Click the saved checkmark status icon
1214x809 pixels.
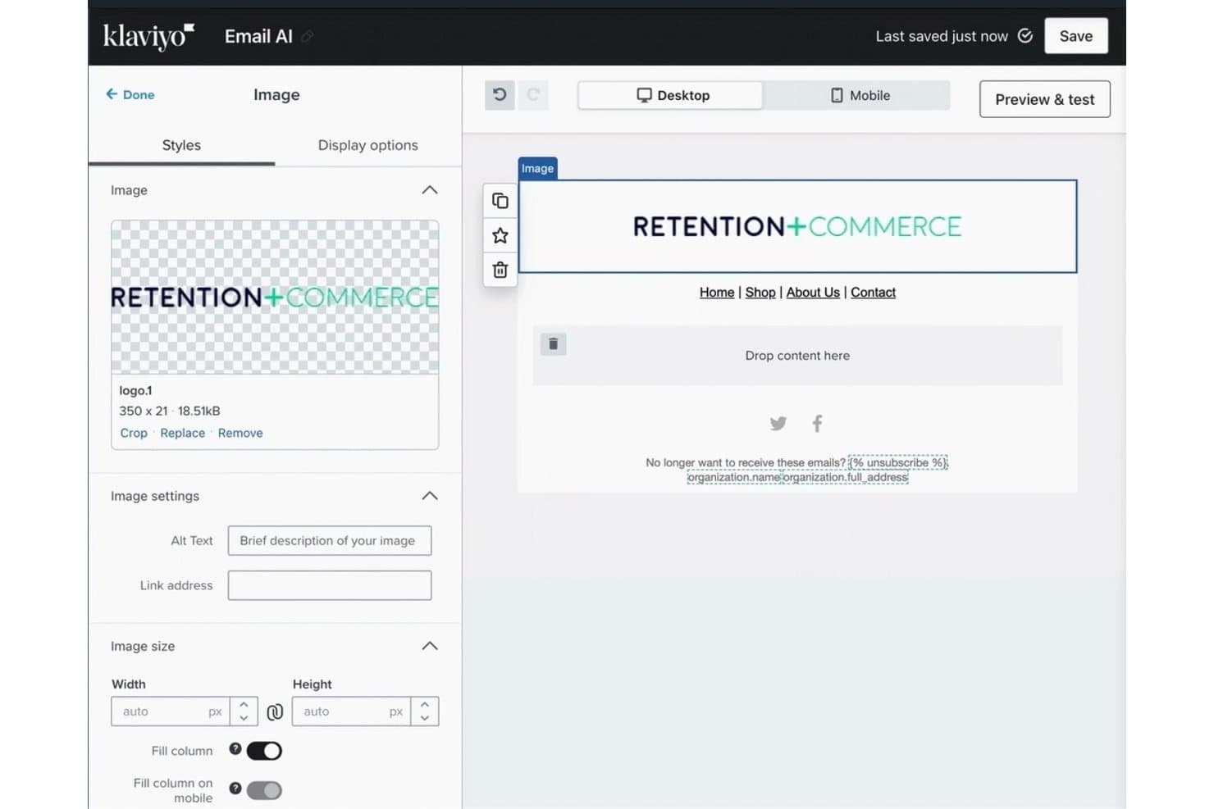tap(1025, 35)
